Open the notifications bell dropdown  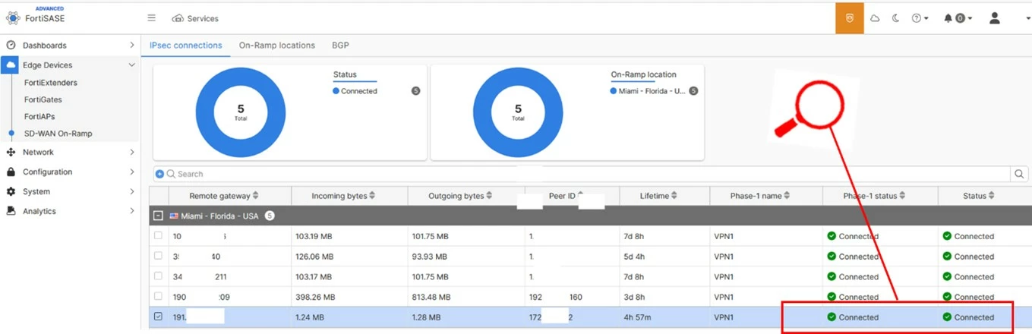[x=958, y=18]
